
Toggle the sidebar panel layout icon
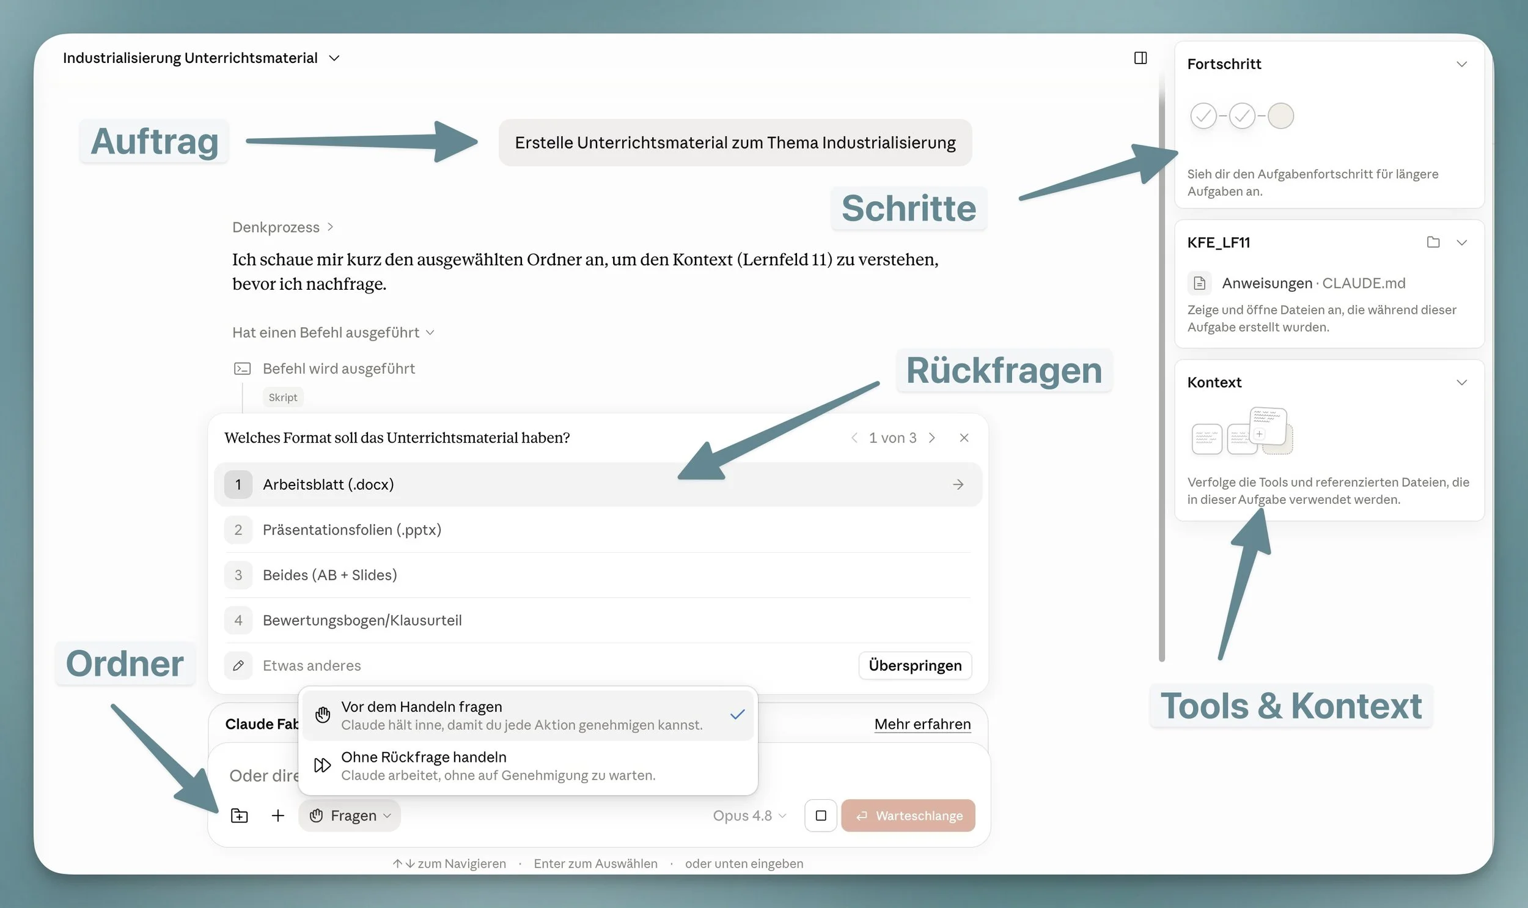coord(1140,58)
